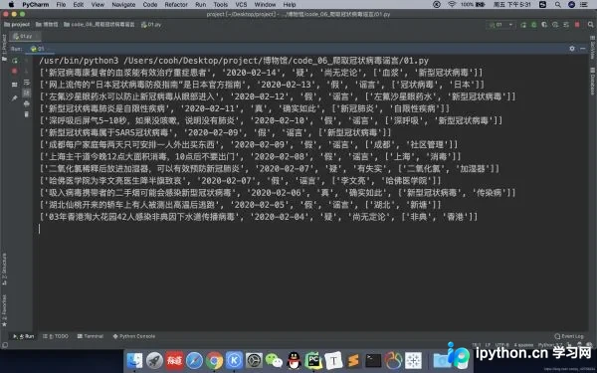Image resolution: width=597 pixels, height=373 pixels.
Task: Profile the 01 configuration
Action: pyautogui.click(x=555, y=25)
